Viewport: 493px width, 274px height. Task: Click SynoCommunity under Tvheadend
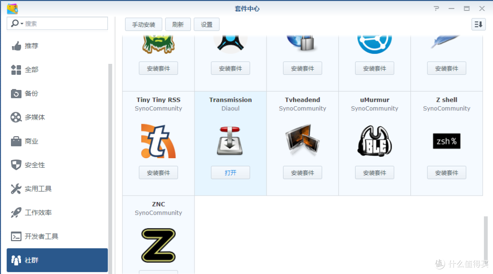pos(303,109)
